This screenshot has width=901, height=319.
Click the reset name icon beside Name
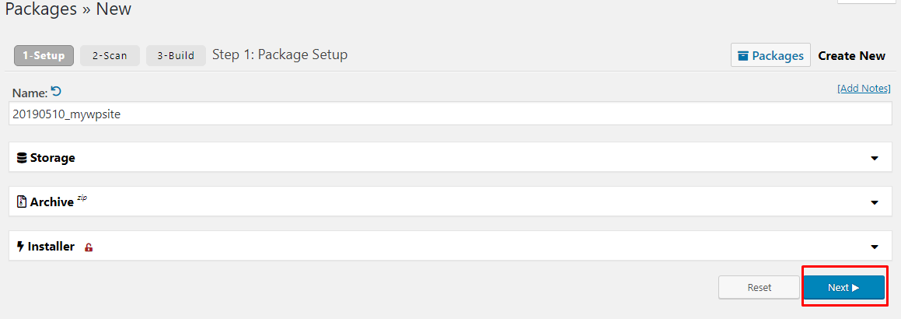pyautogui.click(x=56, y=91)
